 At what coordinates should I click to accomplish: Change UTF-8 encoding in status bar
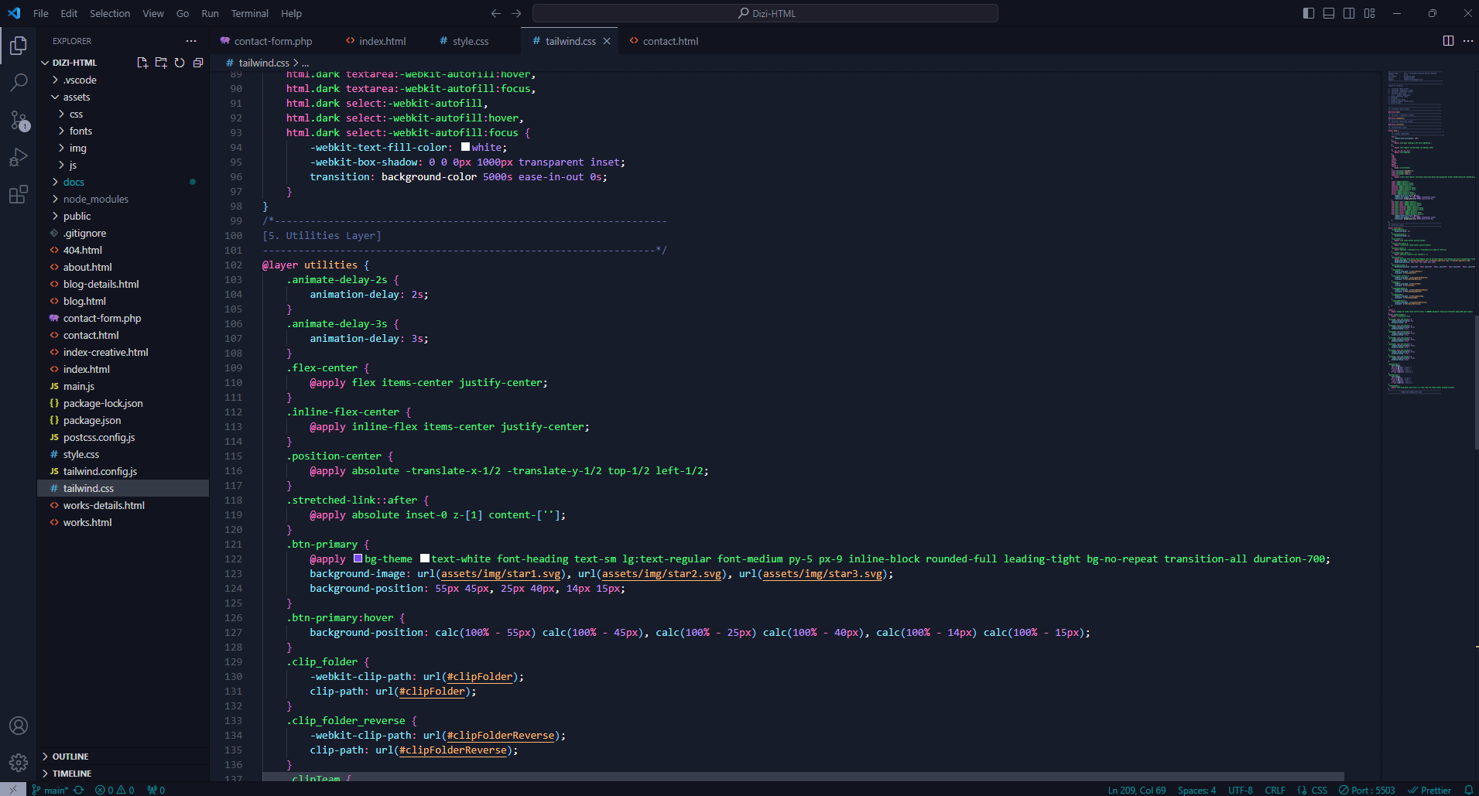coord(1240,790)
